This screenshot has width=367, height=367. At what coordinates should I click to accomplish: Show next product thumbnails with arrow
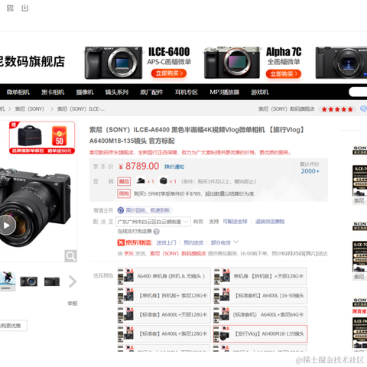(73, 281)
